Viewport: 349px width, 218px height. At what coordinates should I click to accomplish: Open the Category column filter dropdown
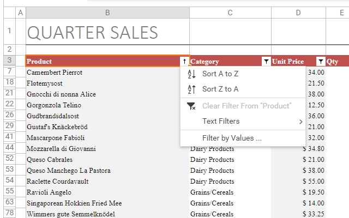(266, 62)
